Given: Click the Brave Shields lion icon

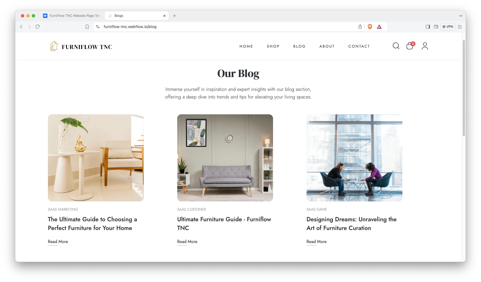Looking at the screenshot, I should pyautogui.click(x=370, y=27).
